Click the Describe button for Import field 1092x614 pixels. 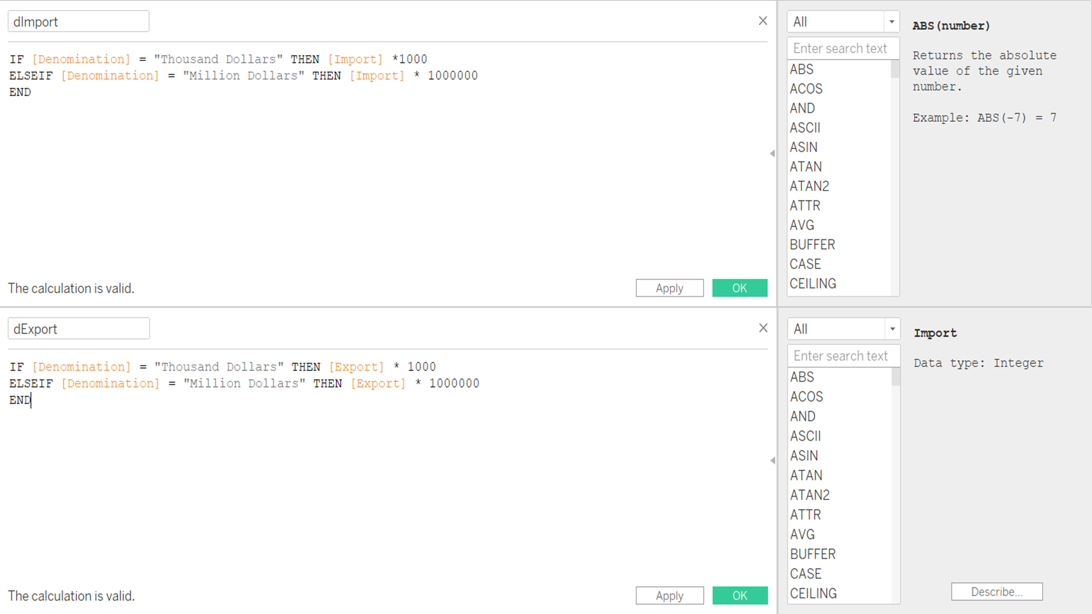pos(995,592)
